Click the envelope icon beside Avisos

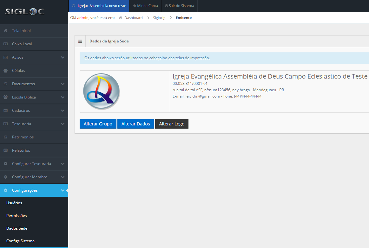coord(6,57)
